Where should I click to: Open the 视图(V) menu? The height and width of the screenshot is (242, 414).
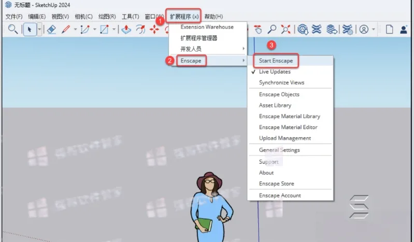(x=60, y=17)
